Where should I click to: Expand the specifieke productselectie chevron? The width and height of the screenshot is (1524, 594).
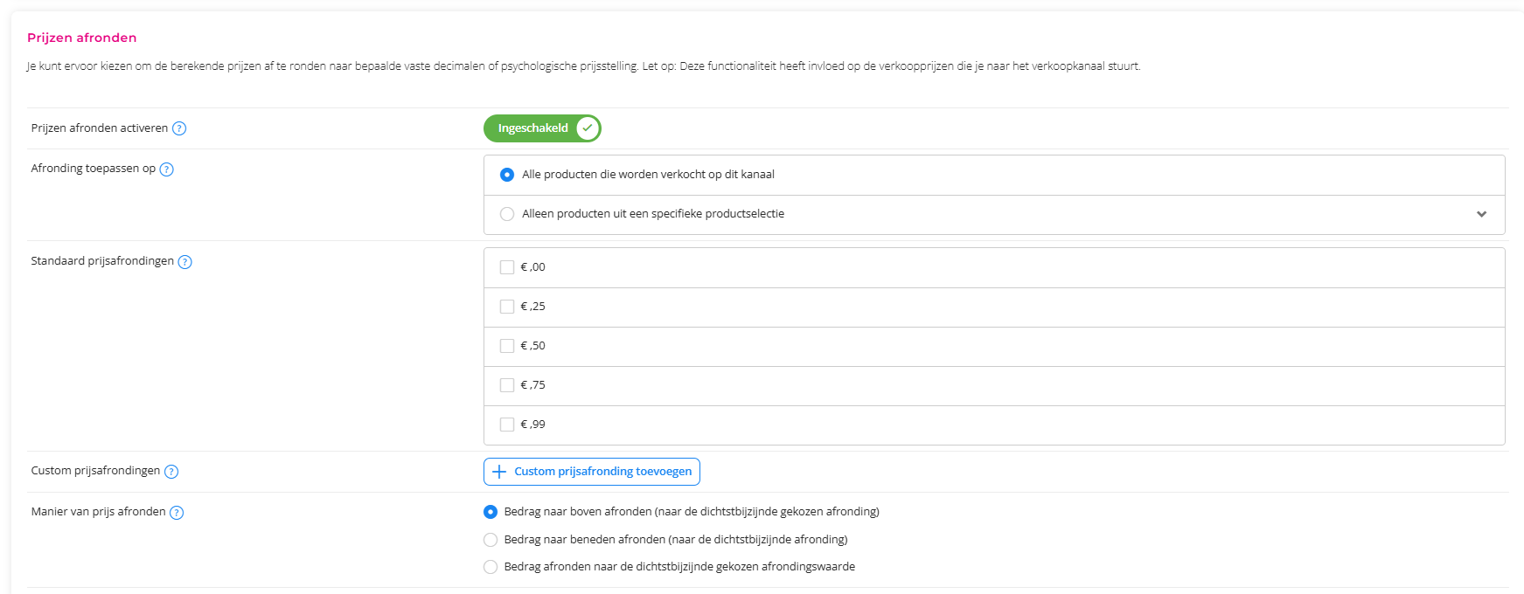click(1481, 214)
